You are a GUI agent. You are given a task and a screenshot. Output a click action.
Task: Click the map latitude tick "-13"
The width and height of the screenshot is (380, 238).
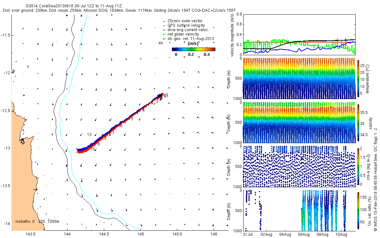click(x=7, y=149)
